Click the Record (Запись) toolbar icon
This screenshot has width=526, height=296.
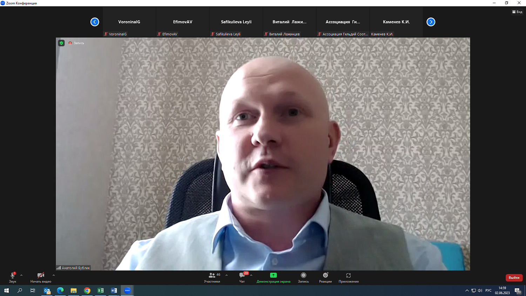pos(303,276)
